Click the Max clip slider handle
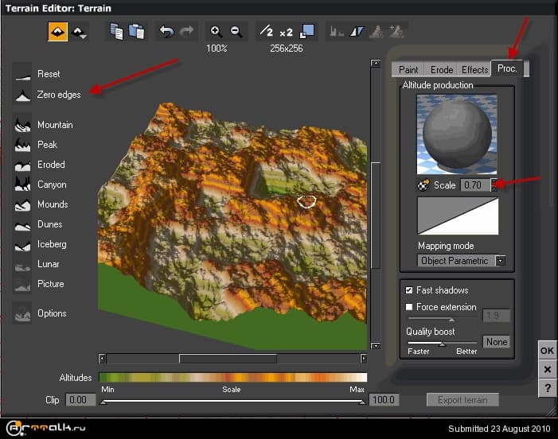Viewport: 558px width, 439px height. [x=362, y=402]
